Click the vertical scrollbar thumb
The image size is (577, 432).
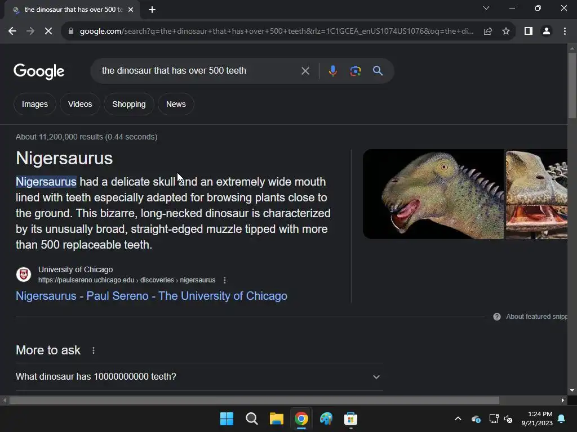(572, 85)
